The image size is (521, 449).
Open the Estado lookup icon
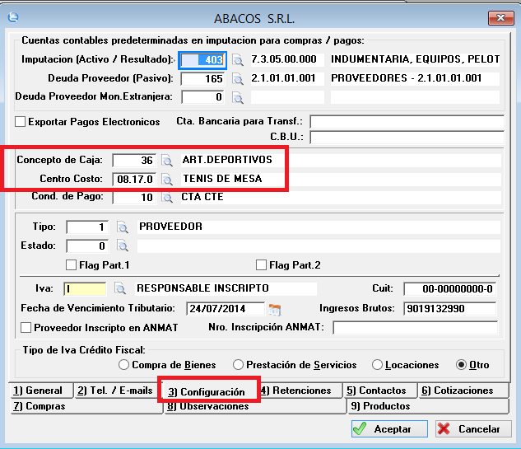[123, 246]
